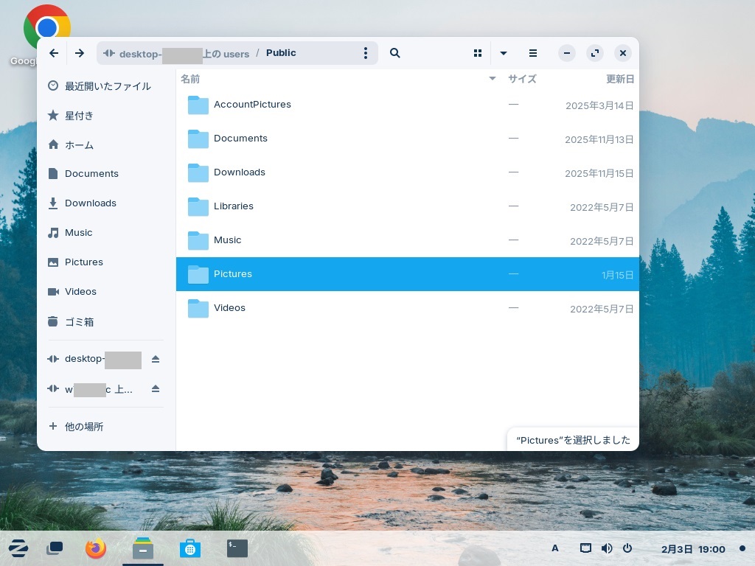Screen dimensions: 755x566
Task: Switch to grid view icon
Action: (478, 53)
